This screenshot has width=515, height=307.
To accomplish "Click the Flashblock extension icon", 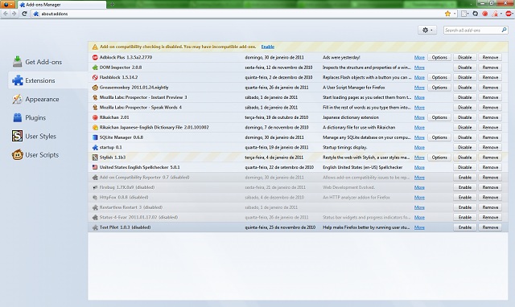I will tap(95, 77).
